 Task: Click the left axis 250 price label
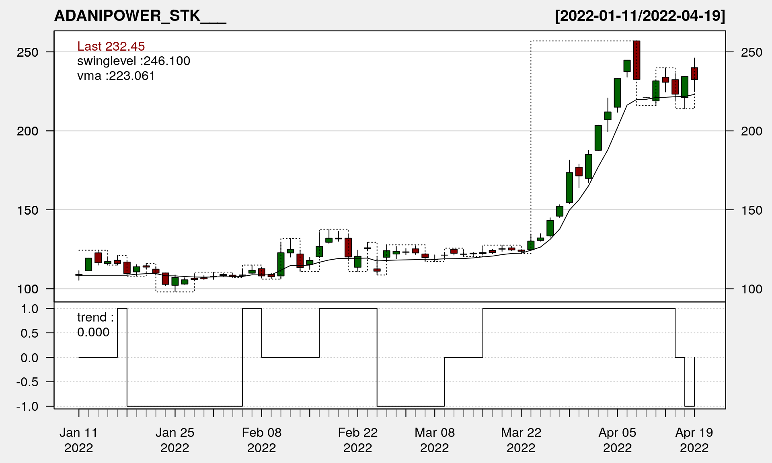[x=27, y=52]
